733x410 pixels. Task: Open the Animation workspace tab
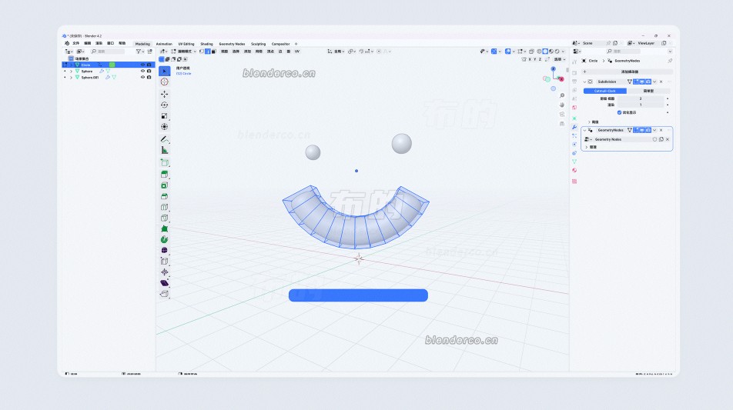click(164, 44)
